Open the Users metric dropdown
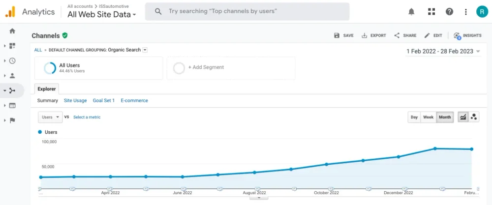 click(x=50, y=117)
